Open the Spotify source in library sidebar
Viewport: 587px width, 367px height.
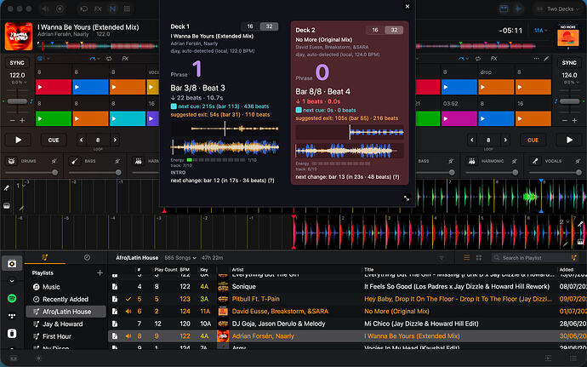coord(12,298)
